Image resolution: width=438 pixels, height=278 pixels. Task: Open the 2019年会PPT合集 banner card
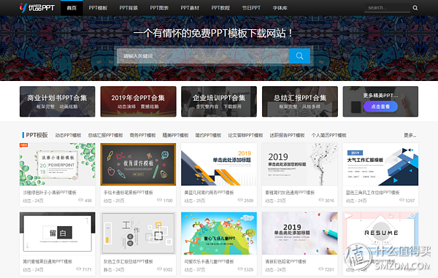point(138,101)
